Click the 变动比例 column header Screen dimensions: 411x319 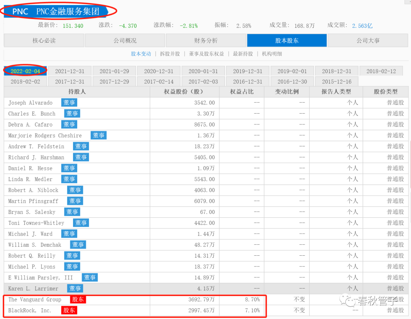coord(287,91)
